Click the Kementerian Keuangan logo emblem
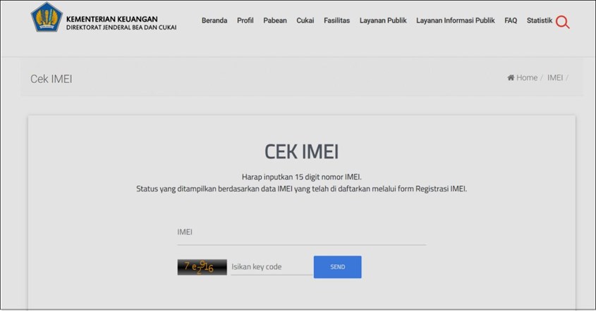The image size is (596, 311). (47, 18)
